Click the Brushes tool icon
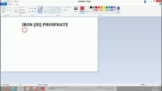 40,8
